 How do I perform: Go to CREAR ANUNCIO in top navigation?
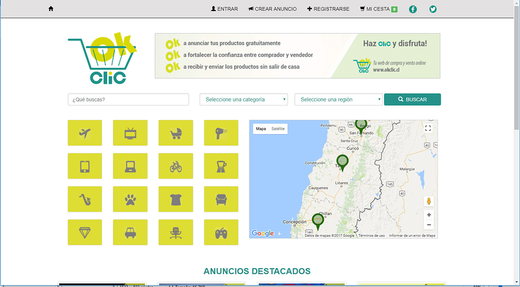point(272,9)
